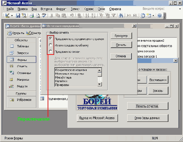Open the Формат menu
The width and height of the screenshot is (183, 142).
coord(61,9)
